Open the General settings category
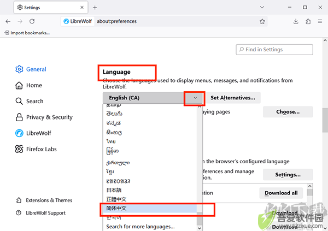The width and height of the screenshot is (328, 231). [31, 69]
